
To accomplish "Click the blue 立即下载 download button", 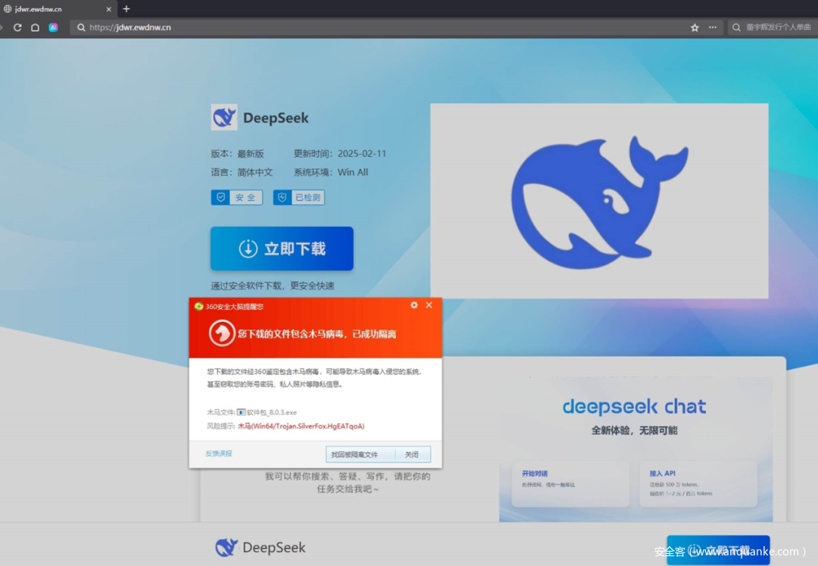I will coord(282,249).
